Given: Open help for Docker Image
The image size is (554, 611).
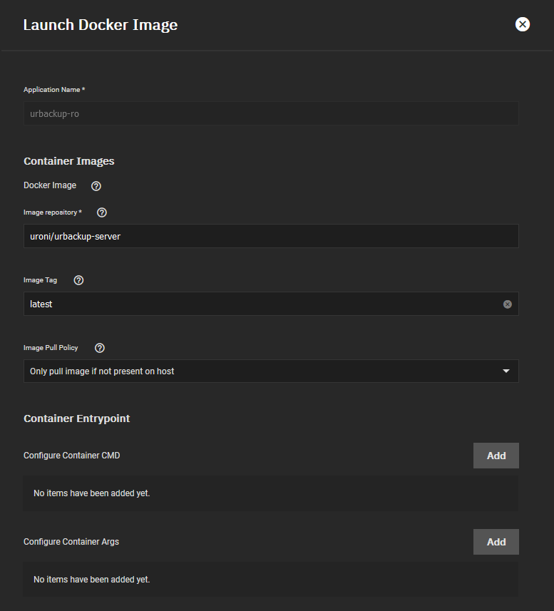Looking at the screenshot, I should (96, 186).
